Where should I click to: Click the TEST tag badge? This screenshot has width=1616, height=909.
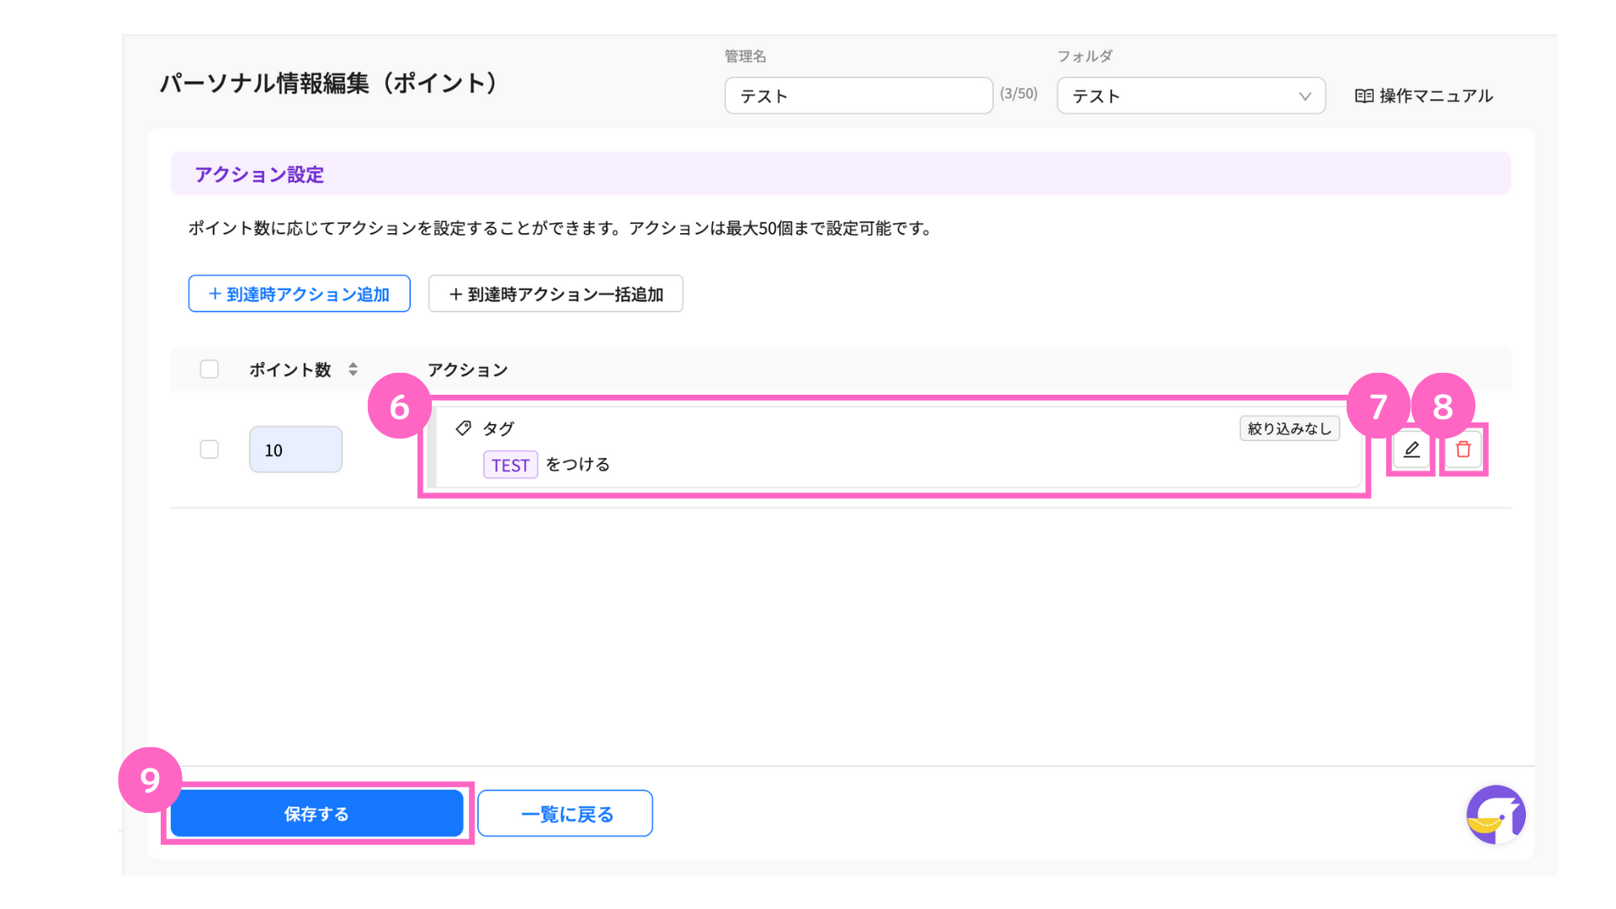coord(510,465)
